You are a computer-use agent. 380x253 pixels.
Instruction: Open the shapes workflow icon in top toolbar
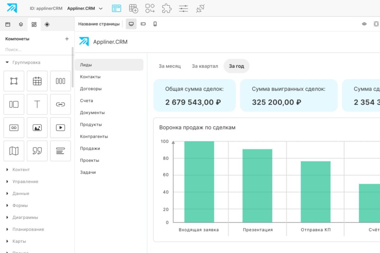(150, 9)
